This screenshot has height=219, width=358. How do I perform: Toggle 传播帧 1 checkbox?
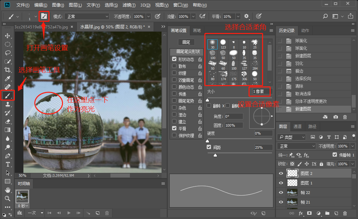[335, 155]
